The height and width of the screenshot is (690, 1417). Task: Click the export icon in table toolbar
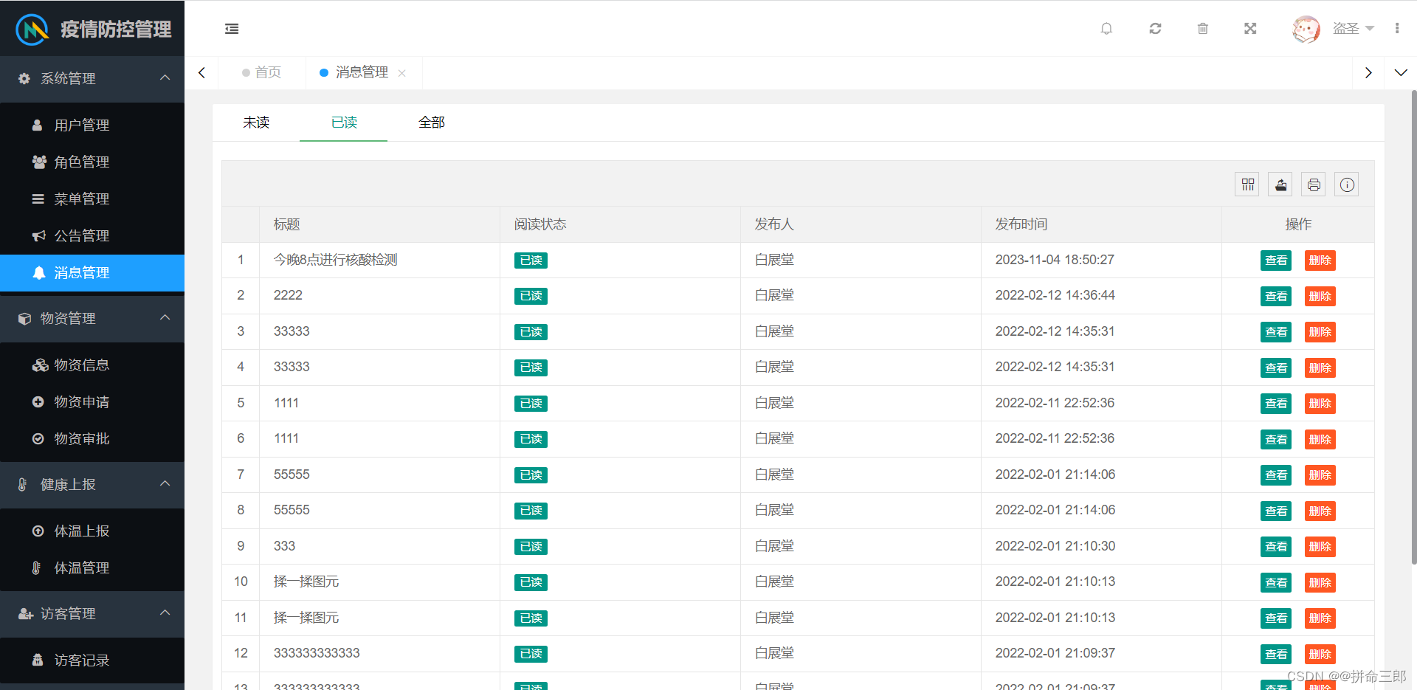pos(1280,184)
